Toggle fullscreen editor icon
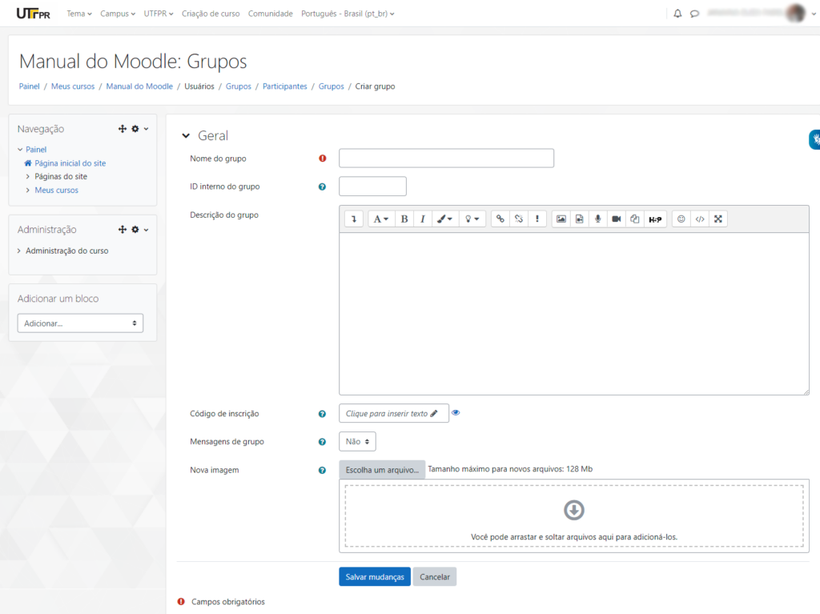The width and height of the screenshot is (820, 614). coord(718,219)
